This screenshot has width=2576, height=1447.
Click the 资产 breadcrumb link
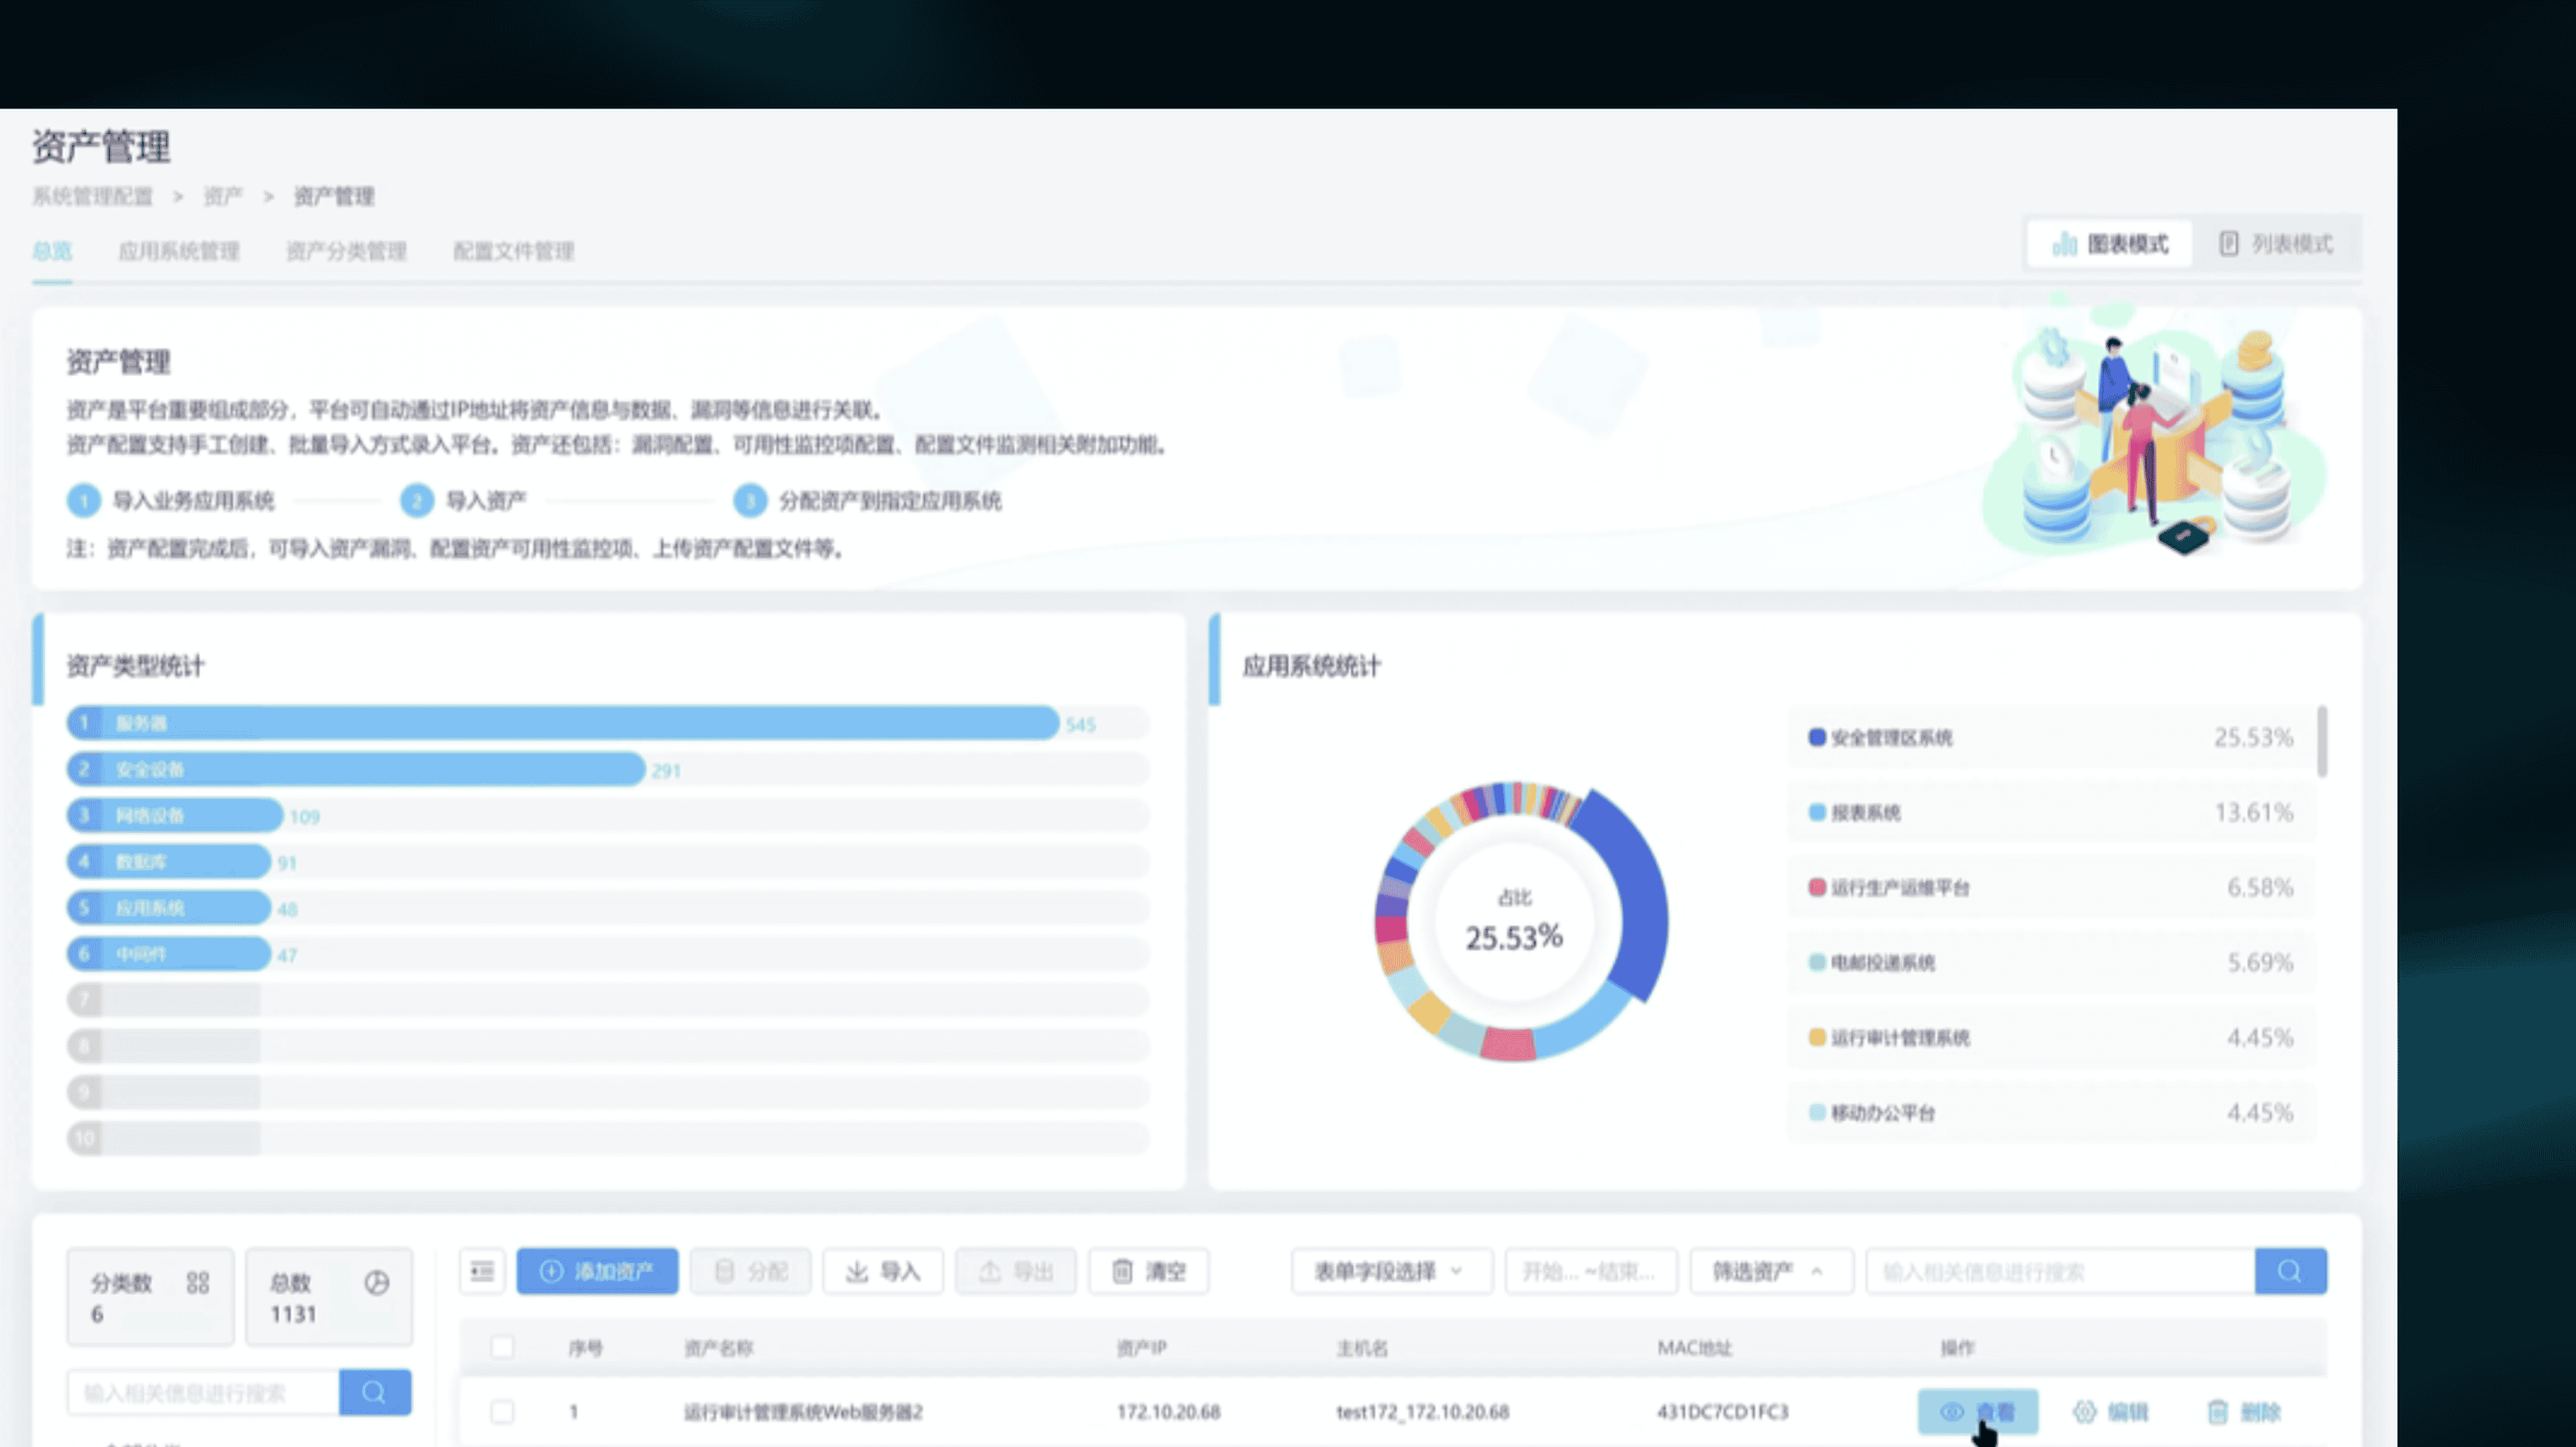(x=223, y=196)
